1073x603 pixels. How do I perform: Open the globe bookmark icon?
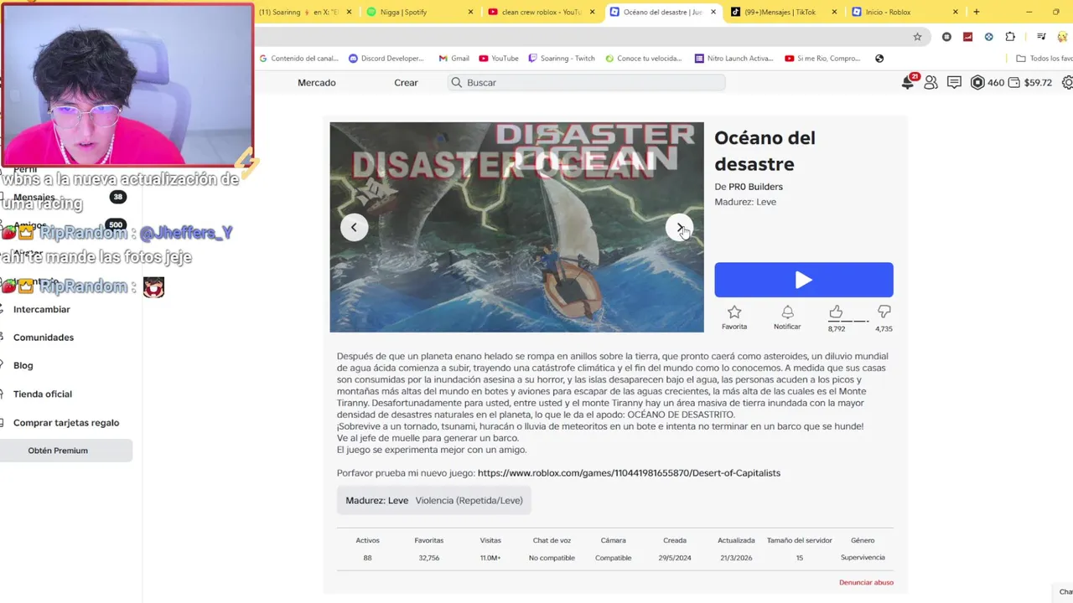pyautogui.click(x=879, y=59)
